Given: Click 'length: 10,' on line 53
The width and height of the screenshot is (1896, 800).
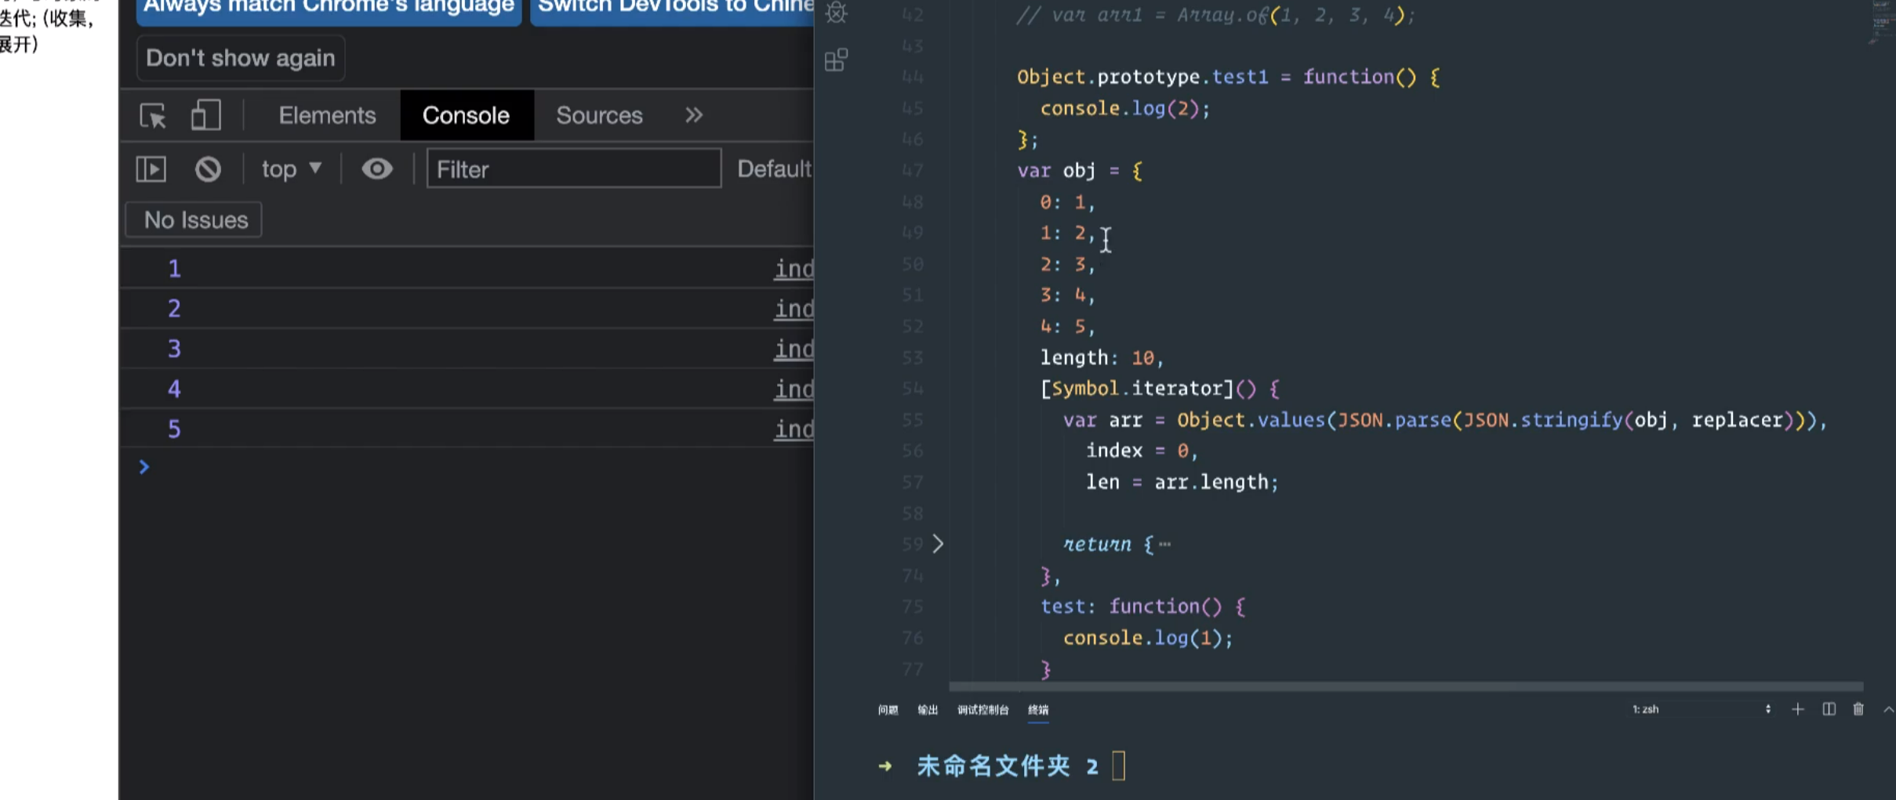Looking at the screenshot, I should tap(1102, 358).
